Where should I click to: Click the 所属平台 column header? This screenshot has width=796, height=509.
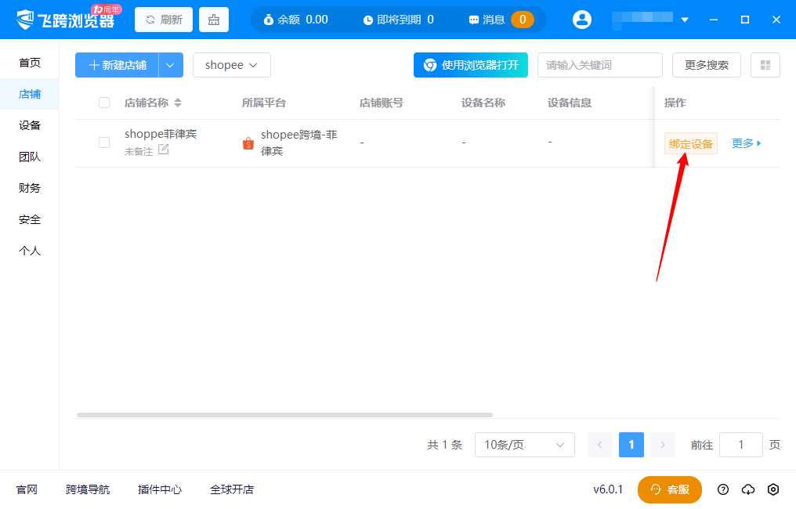click(264, 103)
